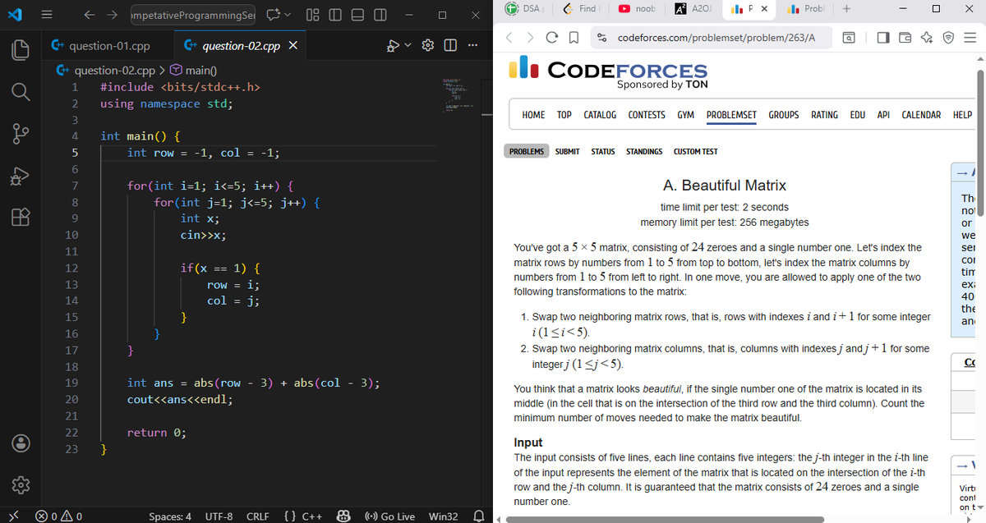Image resolution: width=986 pixels, height=523 pixels.
Task: Open the Copilot status icon in status bar
Action: point(344,516)
